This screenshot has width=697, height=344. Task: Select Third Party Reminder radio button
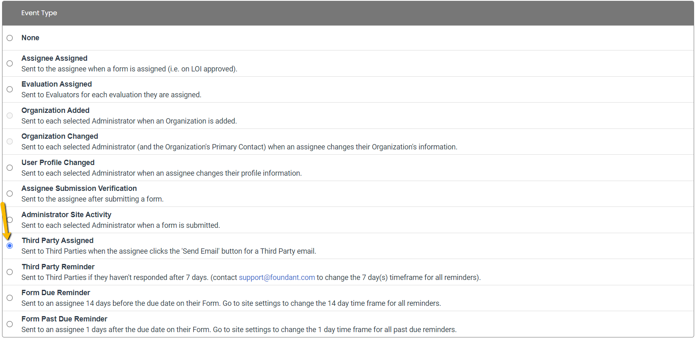tap(10, 272)
